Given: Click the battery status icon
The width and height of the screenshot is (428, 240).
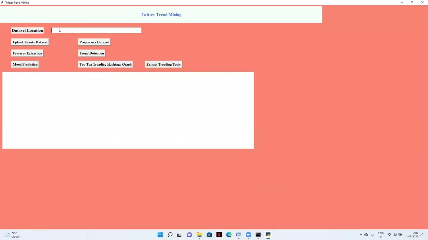Looking at the screenshot, I should (400, 235).
